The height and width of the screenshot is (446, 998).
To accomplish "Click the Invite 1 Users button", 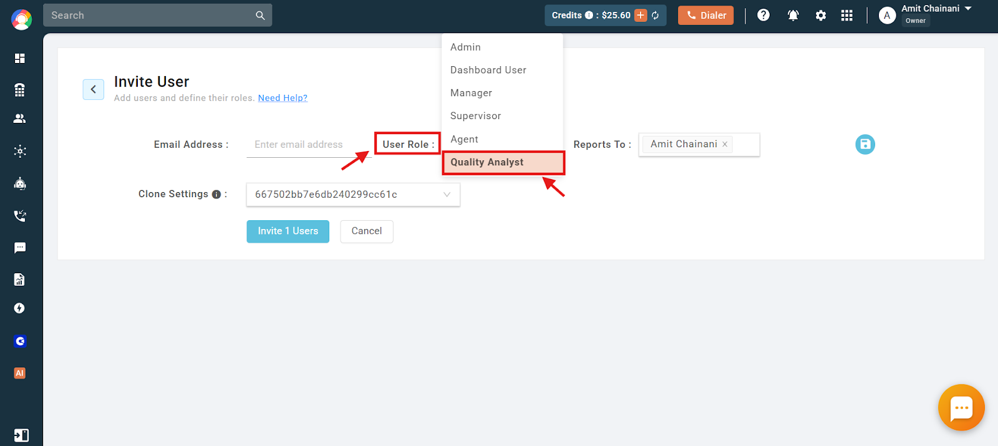I will [288, 231].
